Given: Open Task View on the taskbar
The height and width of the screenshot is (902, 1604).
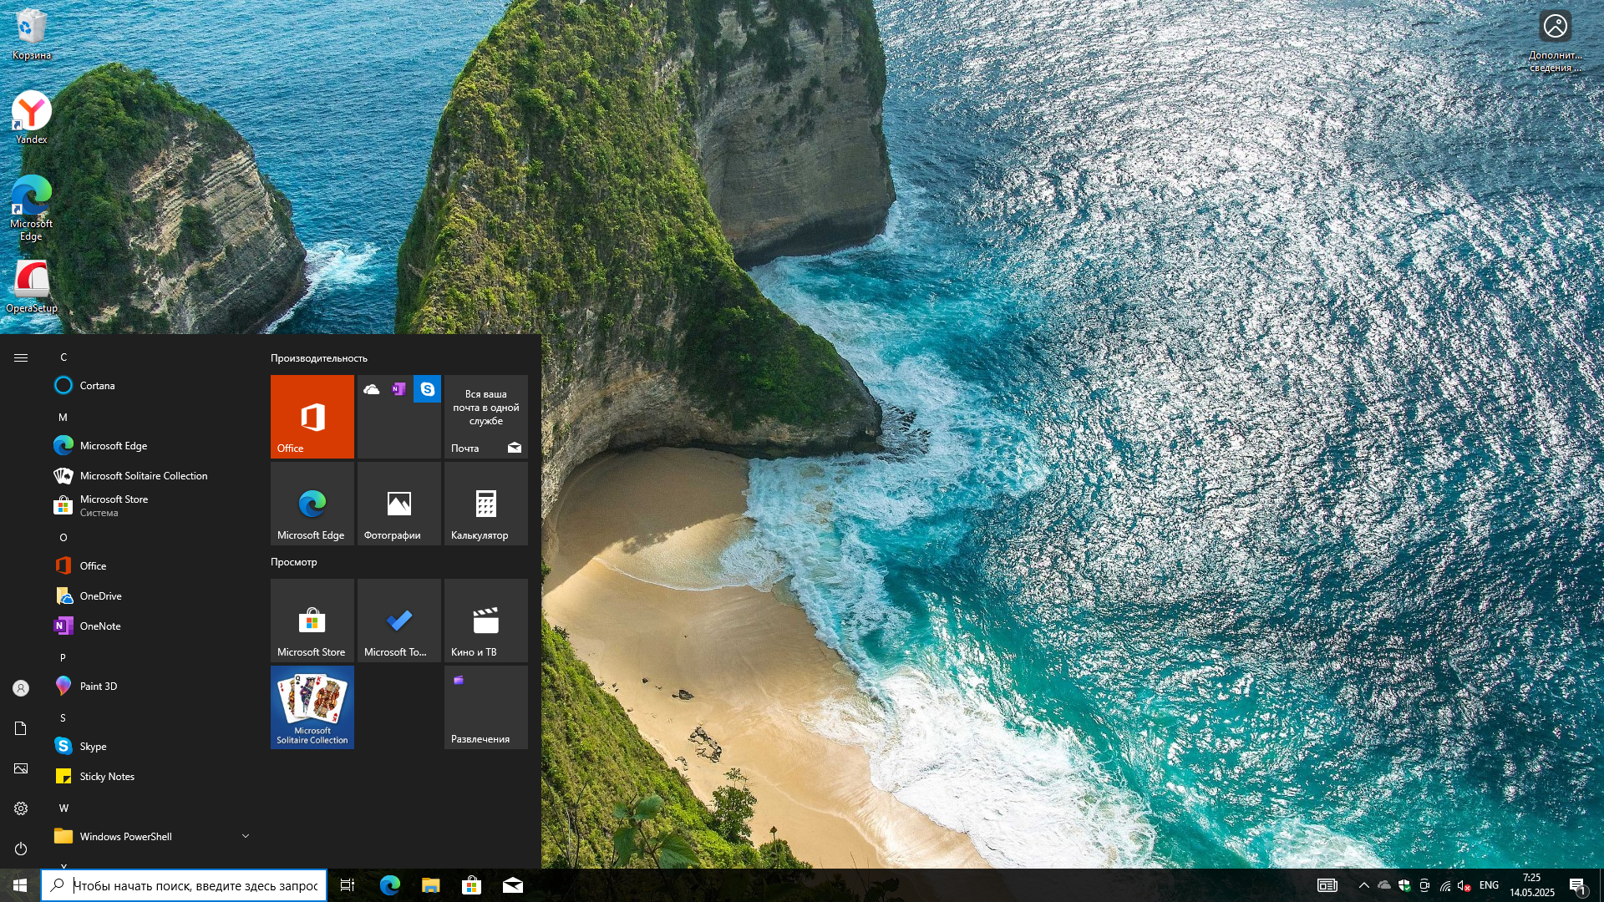Looking at the screenshot, I should pyautogui.click(x=348, y=885).
